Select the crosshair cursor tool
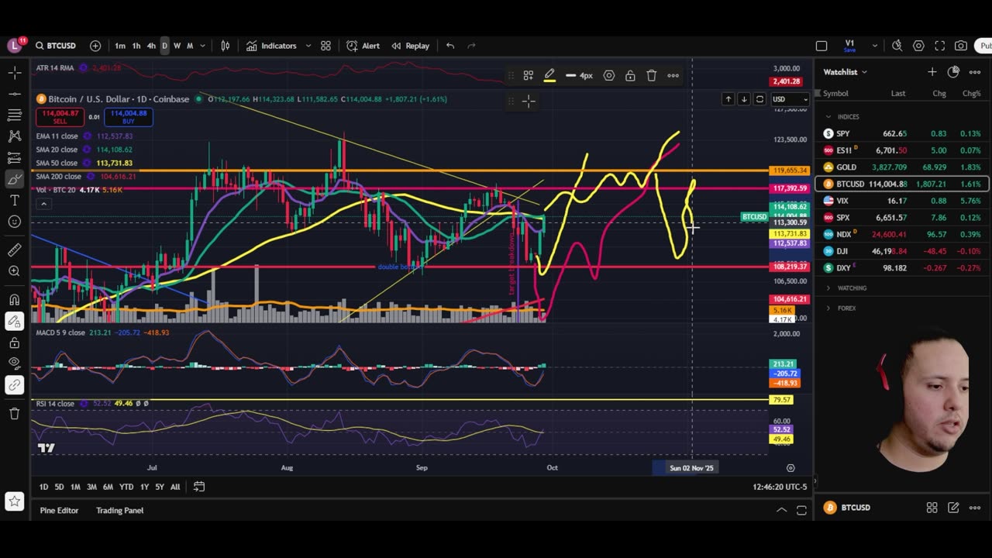 click(15, 73)
